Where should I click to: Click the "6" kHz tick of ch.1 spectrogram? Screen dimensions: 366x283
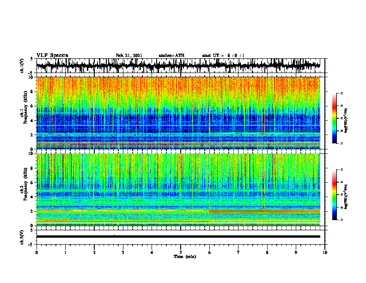(x=32, y=106)
